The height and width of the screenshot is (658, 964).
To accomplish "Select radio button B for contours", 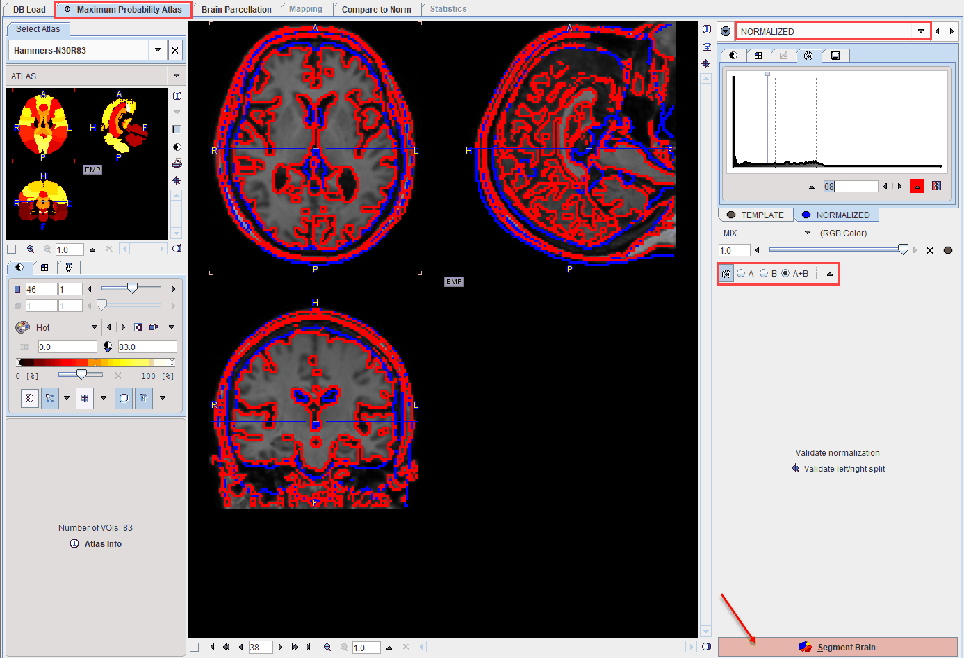I will coord(764,273).
